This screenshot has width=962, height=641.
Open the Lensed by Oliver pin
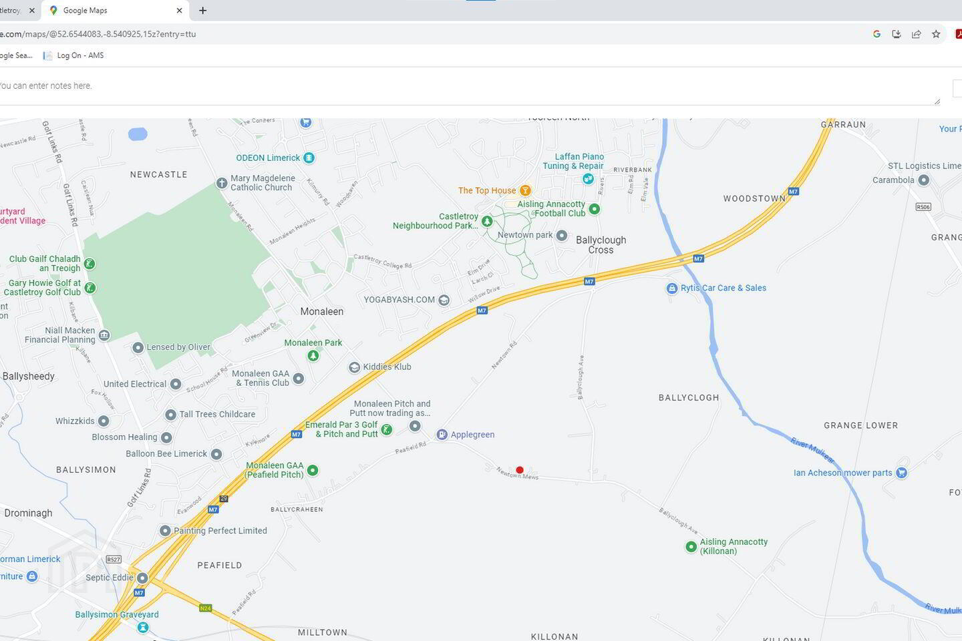(138, 347)
